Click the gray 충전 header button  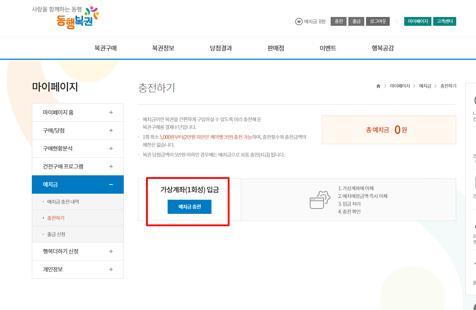click(339, 22)
